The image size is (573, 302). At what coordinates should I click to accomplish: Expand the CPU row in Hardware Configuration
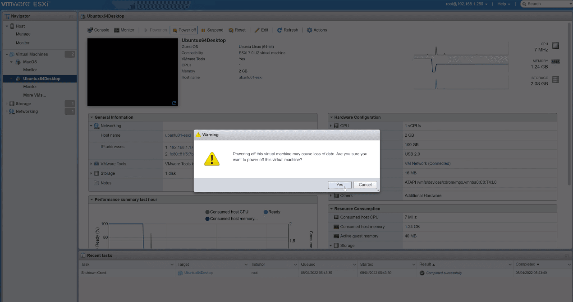point(331,126)
